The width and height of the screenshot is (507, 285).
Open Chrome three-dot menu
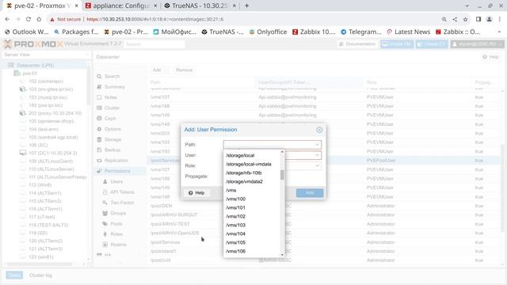pos(500,19)
